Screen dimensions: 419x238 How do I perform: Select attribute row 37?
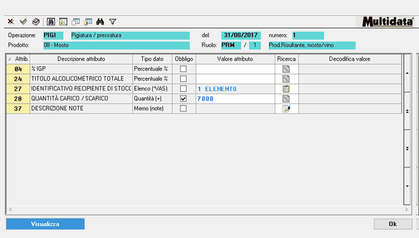pyautogui.click(x=18, y=109)
